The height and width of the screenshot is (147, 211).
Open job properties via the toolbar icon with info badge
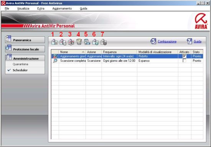(63, 42)
